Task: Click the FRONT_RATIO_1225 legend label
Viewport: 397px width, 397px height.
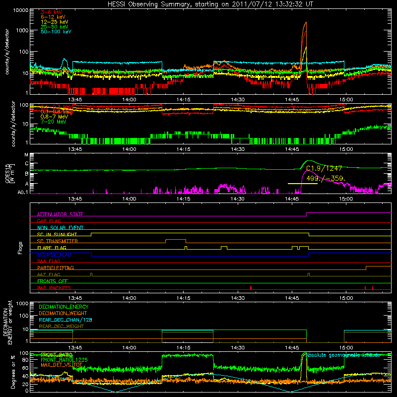Action: click(x=64, y=360)
